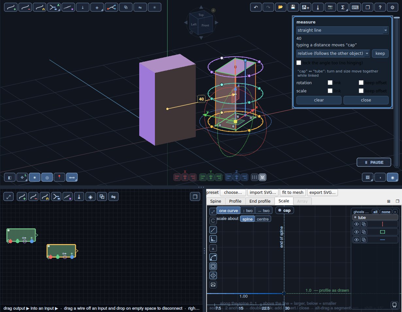Image resolution: width=402 pixels, height=312 pixels.
Task: Enable scale link checkbox
Action: [330, 91]
